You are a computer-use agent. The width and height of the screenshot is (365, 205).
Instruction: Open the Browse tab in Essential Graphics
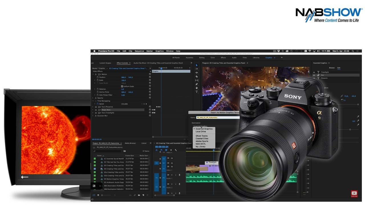tap(332, 68)
